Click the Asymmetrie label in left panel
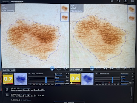The image size is (137, 103). pos(59,74)
